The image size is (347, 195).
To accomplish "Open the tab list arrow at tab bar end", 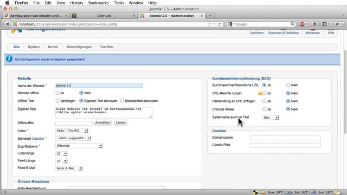I will pyautogui.click(x=343, y=16).
